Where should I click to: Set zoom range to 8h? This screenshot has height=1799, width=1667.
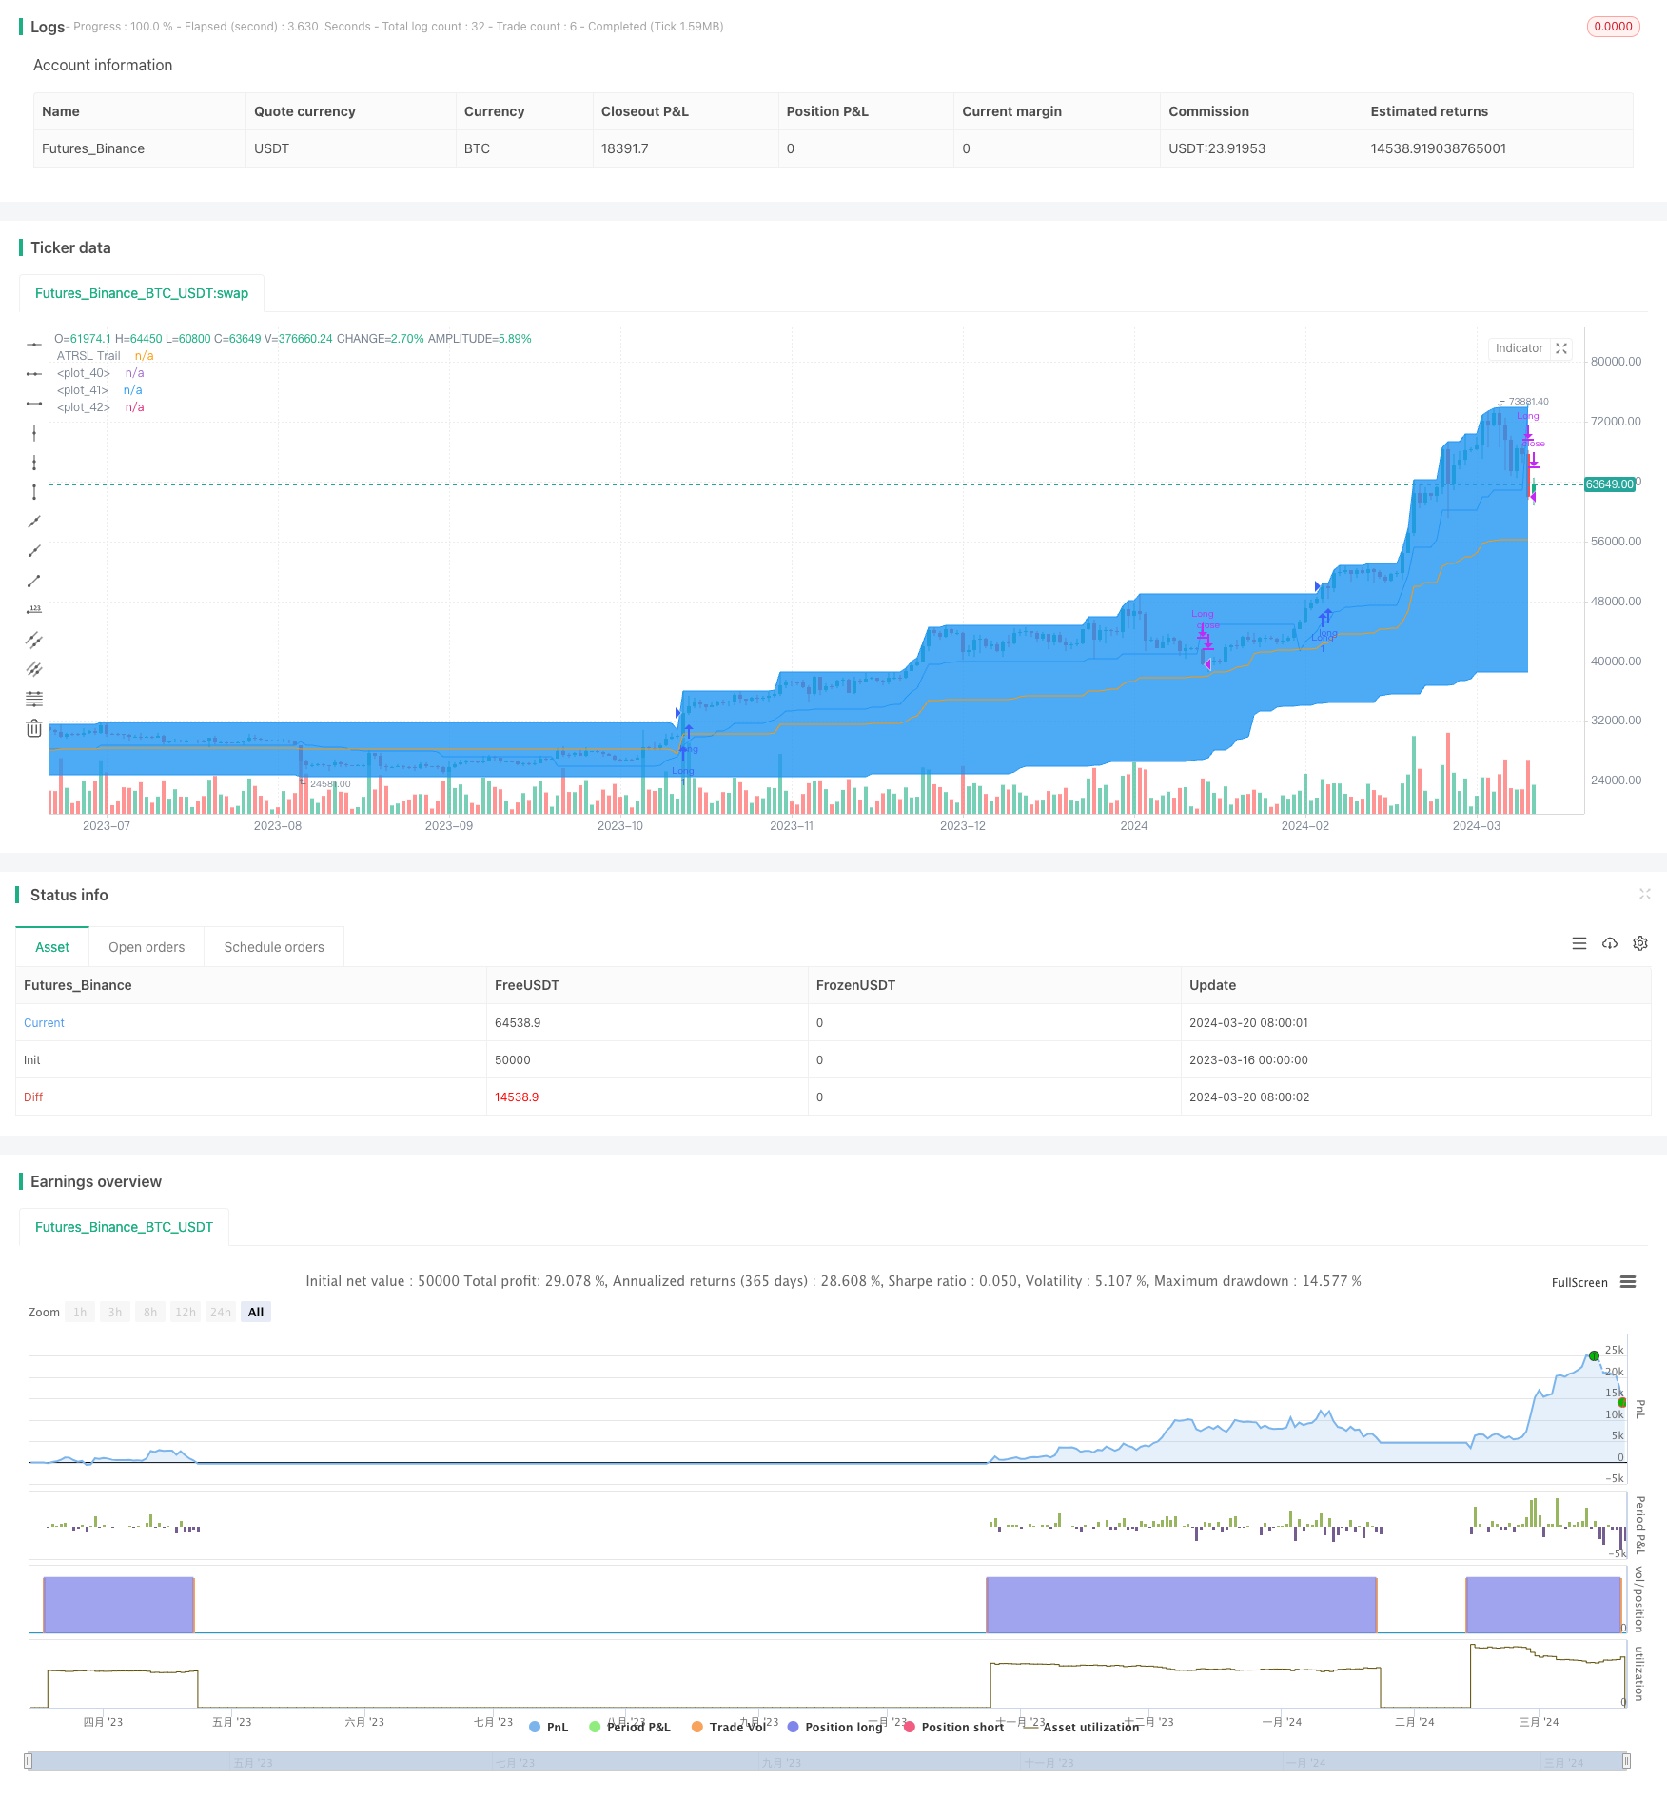pyautogui.click(x=150, y=1312)
